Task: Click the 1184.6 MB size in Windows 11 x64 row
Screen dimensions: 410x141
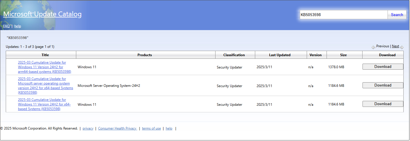Action: (336, 104)
